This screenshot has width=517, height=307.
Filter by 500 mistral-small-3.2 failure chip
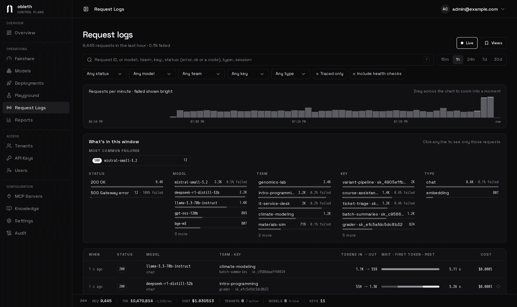(140, 161)
